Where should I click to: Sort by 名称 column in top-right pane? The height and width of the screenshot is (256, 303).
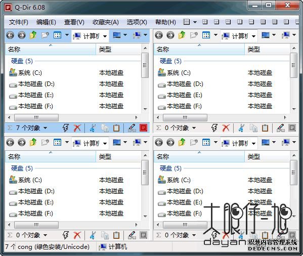(199, 50)
